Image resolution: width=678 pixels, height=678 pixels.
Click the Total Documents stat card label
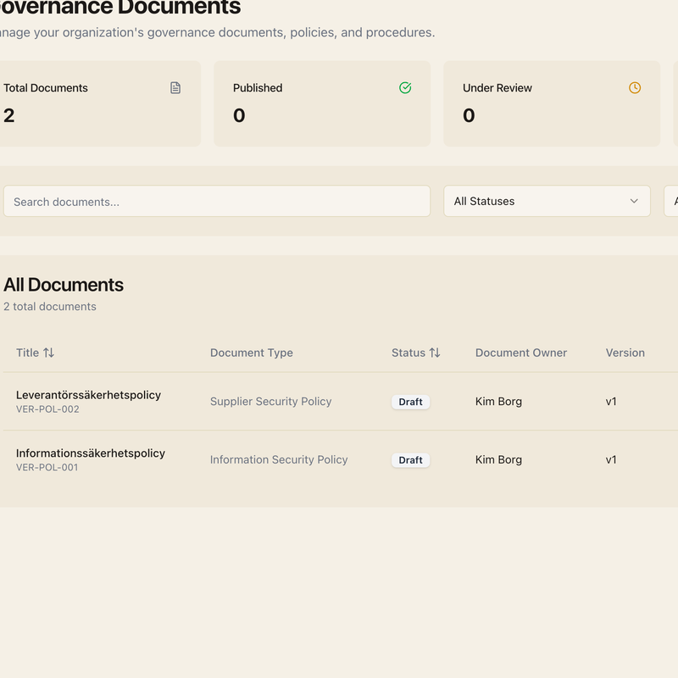point(46,88)
